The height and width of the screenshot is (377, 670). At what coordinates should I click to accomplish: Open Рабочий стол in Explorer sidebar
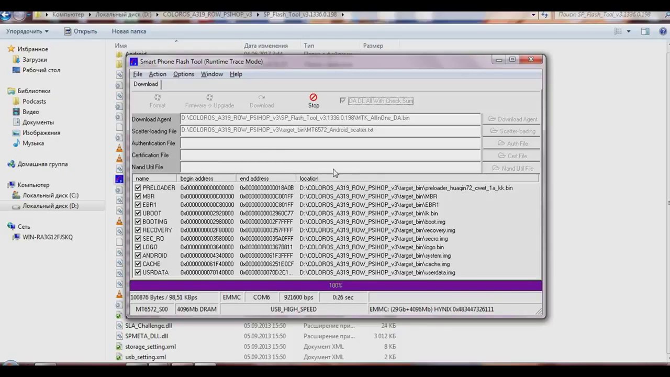coord(41,70)
